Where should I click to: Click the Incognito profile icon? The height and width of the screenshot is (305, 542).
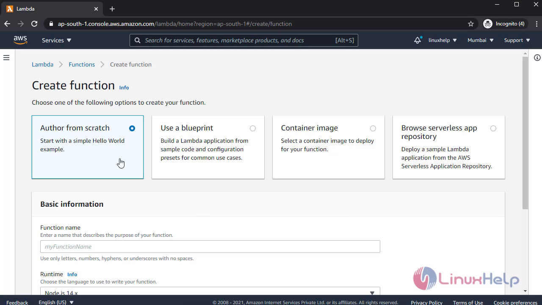point(488,24)
